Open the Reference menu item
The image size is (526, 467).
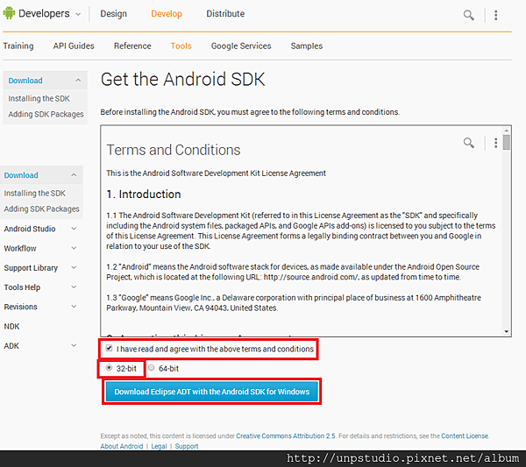pos(132,46)
